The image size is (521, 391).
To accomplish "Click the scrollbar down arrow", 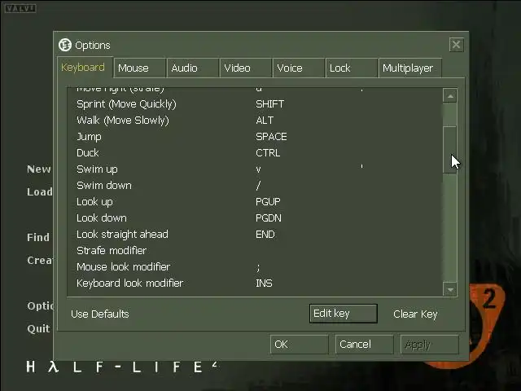I will (450, 289).
